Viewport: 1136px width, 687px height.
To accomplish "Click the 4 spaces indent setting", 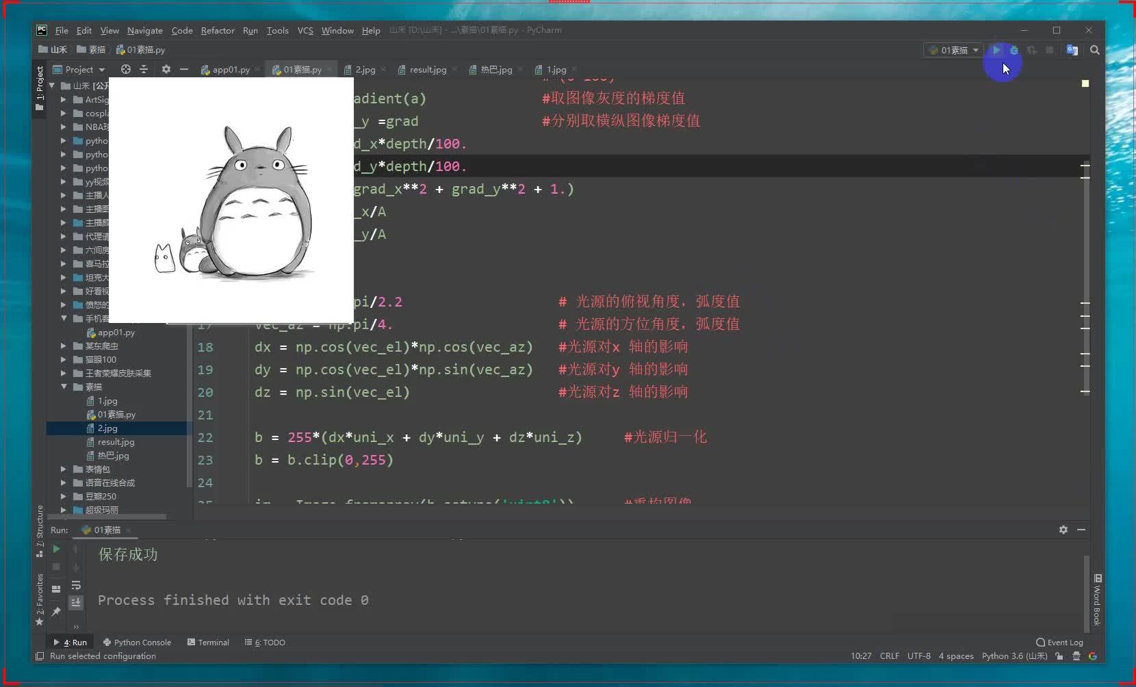I will point(955,656).
